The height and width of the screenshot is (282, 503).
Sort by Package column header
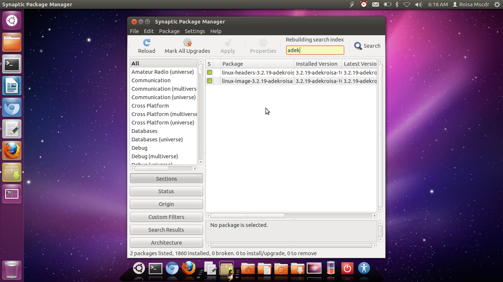coord(257,64)
